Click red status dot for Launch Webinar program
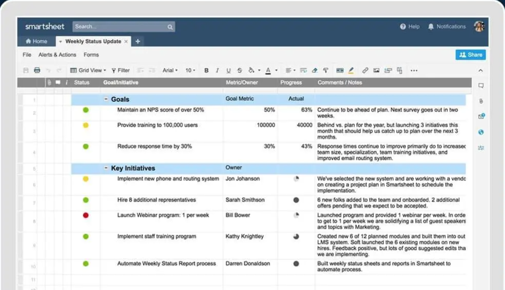The height and width of the screenshot is (290, 505). pyautogui.click(x=86, y=215)
